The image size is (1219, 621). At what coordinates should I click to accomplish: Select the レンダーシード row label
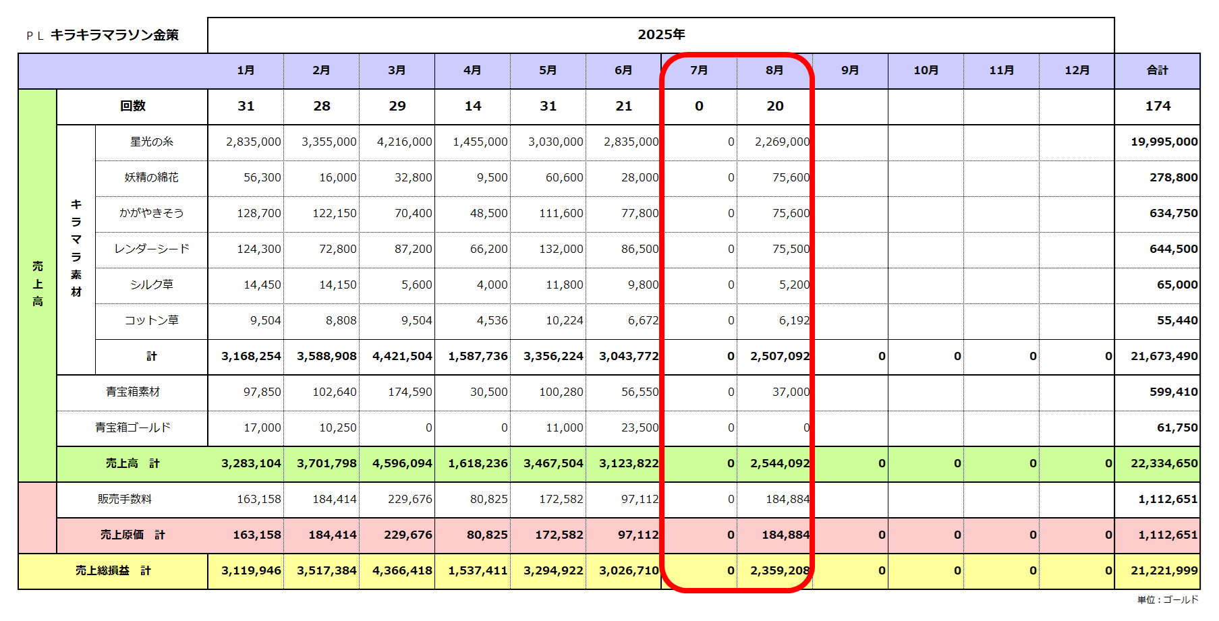click(x=151, y=249)
